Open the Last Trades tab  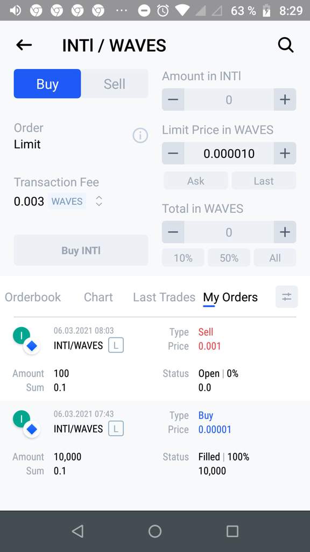[x=164, y=297]
